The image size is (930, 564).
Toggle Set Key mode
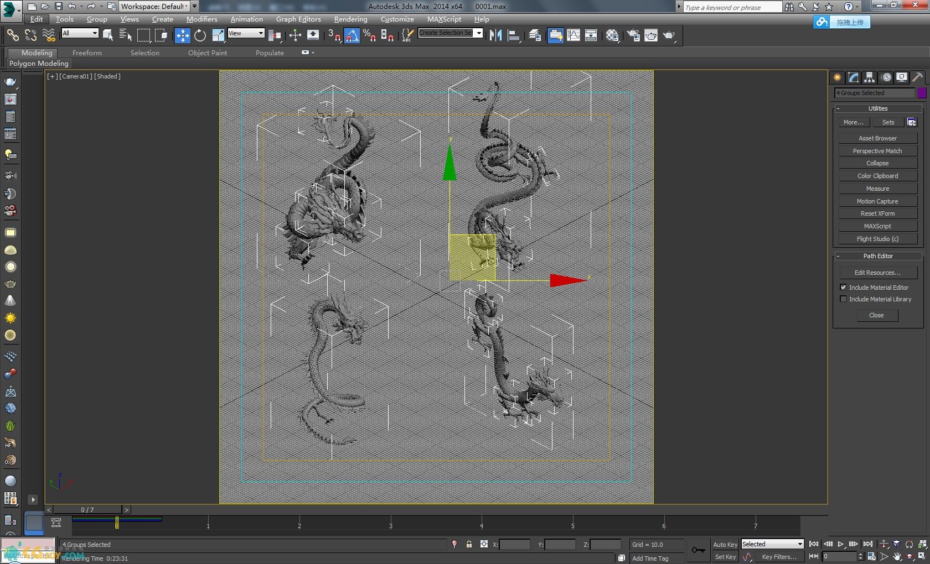725,557
